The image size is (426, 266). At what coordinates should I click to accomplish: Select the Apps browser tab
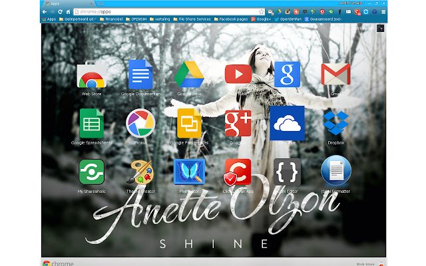pyautogui.click(x=67, y=3)
